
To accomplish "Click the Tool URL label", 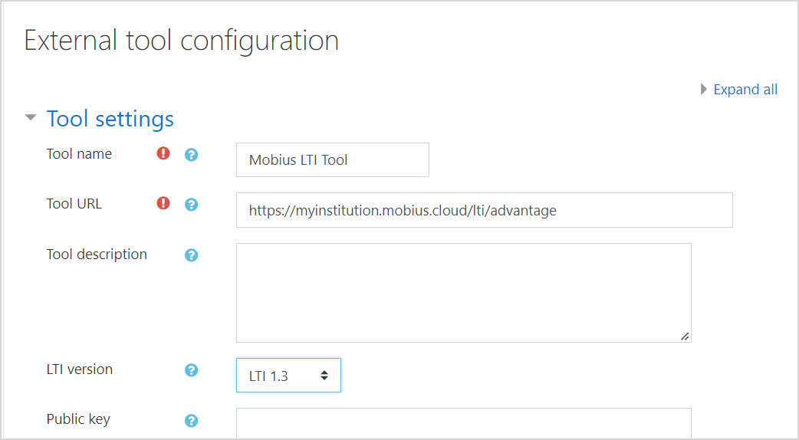I will pos(74,204).
